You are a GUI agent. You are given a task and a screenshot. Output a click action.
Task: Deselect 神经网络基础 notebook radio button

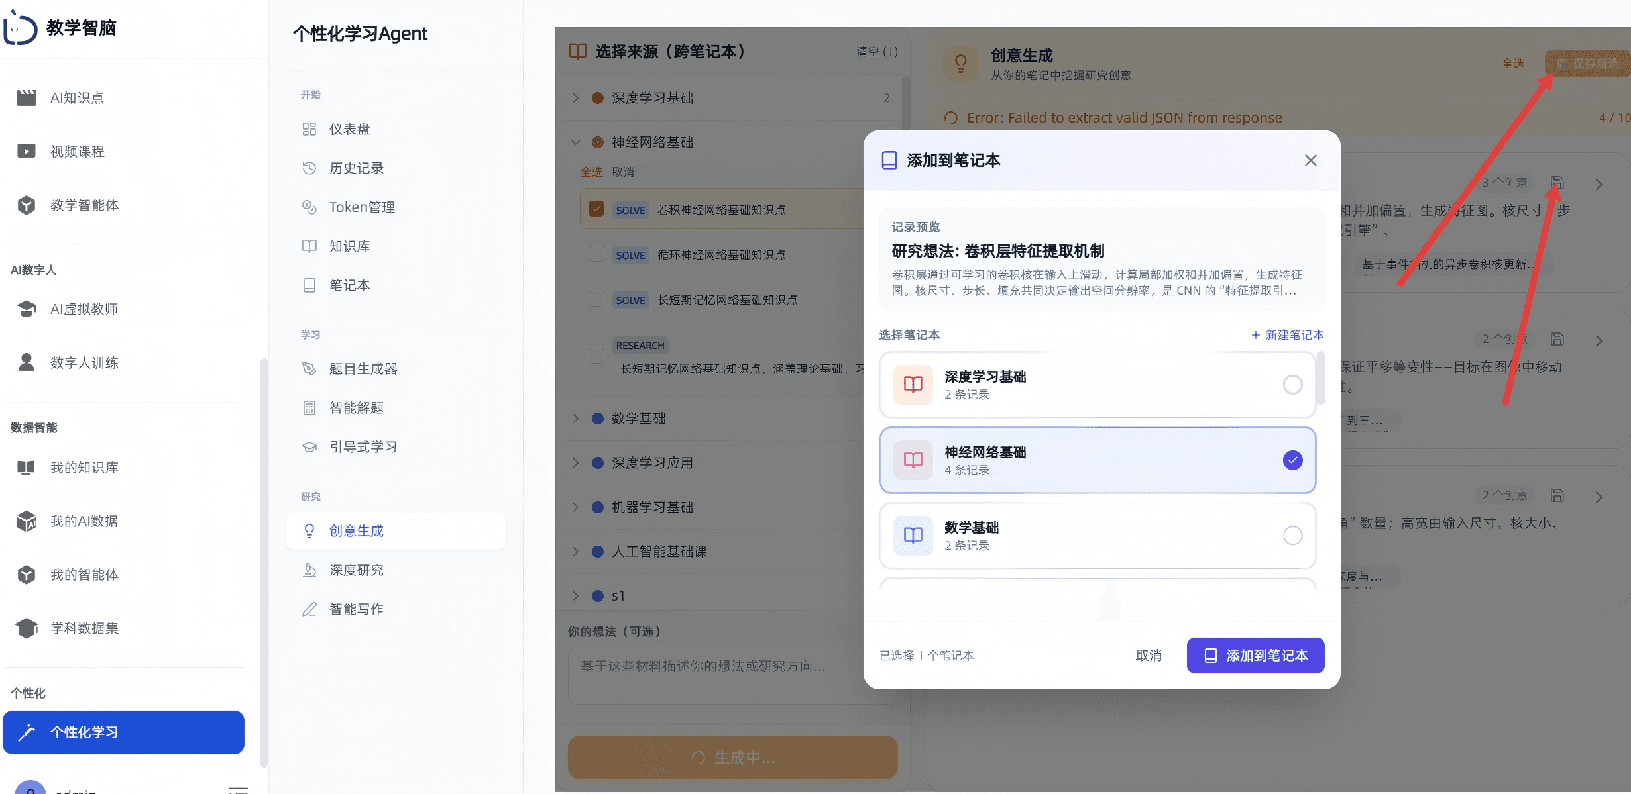(1292, 460)
